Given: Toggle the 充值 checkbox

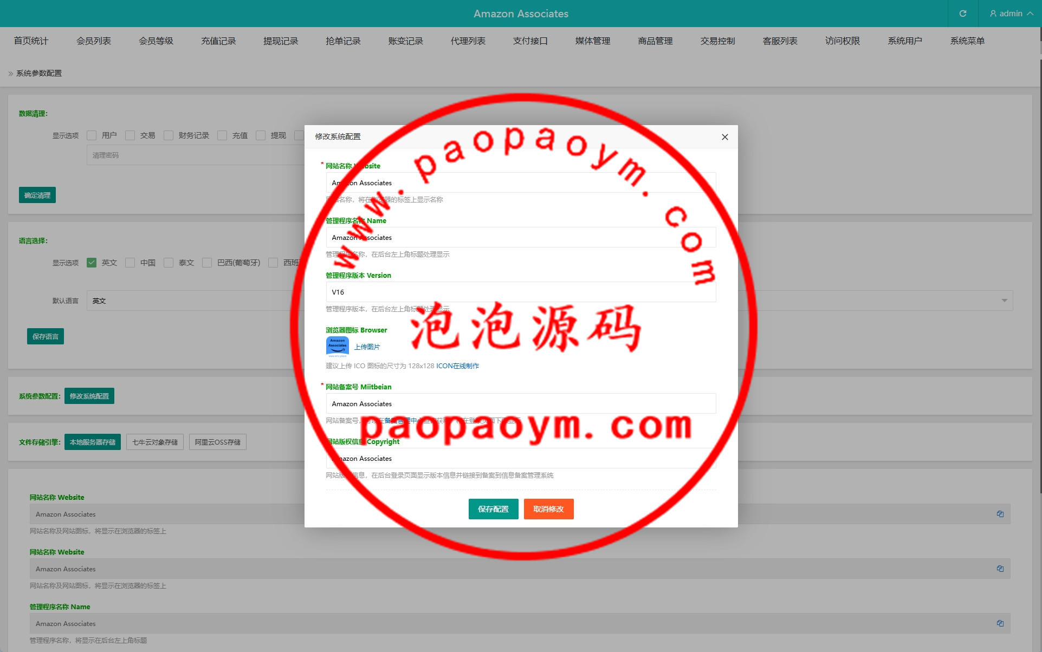Looking at the screenshot, I should tap(222, 135).
